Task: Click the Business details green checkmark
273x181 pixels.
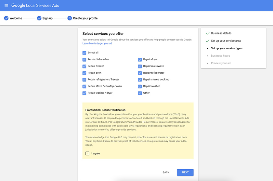Action: tap(208, 33)
